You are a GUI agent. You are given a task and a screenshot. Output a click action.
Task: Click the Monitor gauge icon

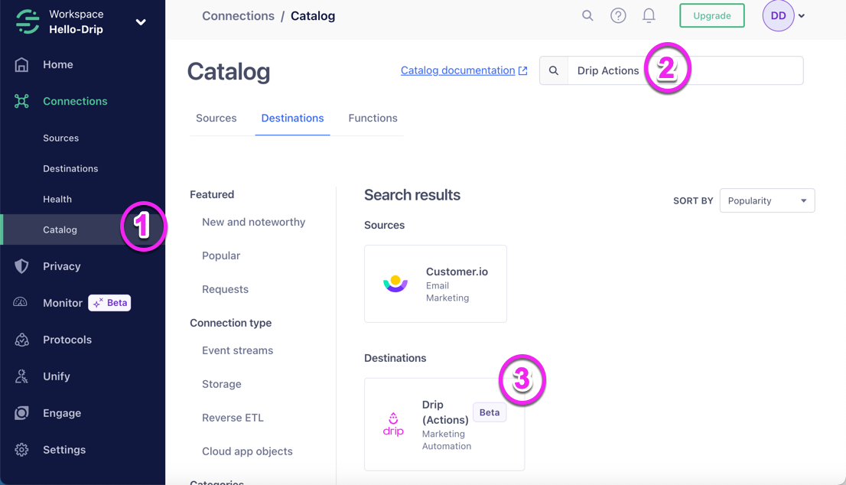(21, 302)
